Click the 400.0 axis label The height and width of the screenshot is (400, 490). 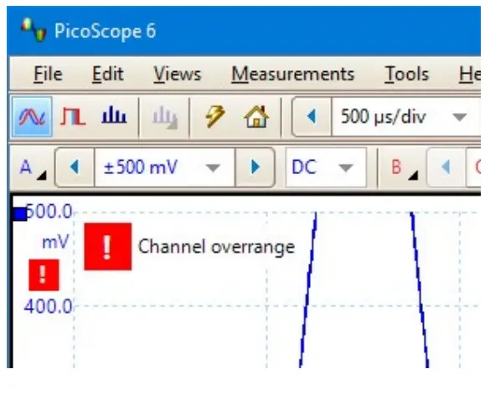[x=48, y=306]
